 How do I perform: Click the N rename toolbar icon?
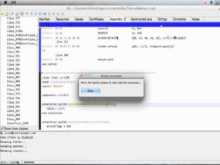click(x=54, y=14)
